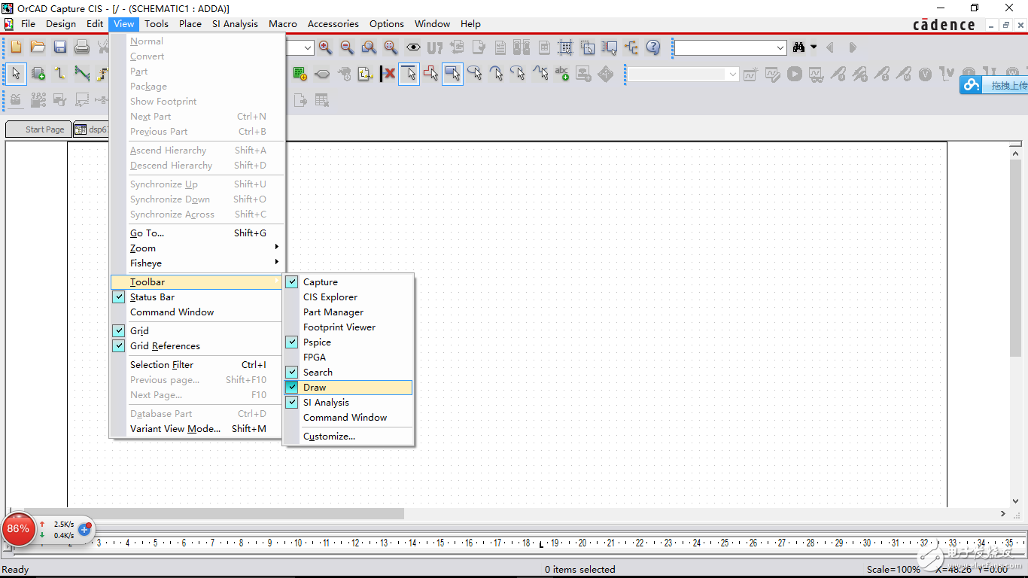1028x578 pixels.
Task: Enable the Footprint Viewer toolbar
Action: (348, 327)
